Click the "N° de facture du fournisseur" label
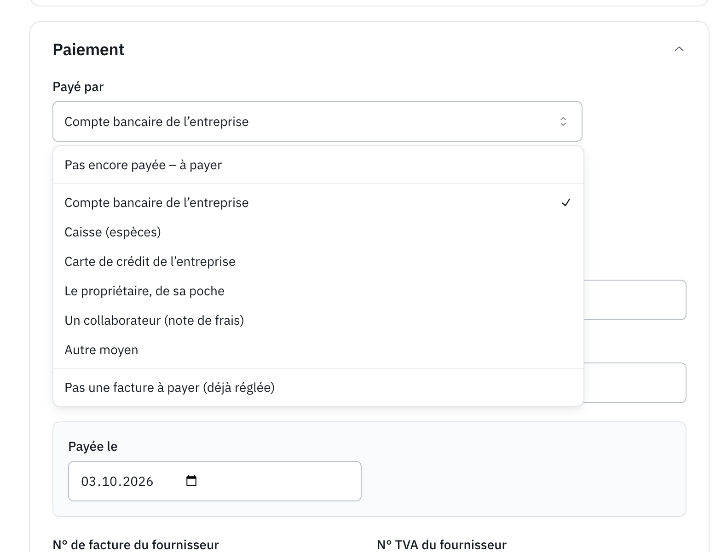Viewport: 727px width, 552px height. pos(136,545)
